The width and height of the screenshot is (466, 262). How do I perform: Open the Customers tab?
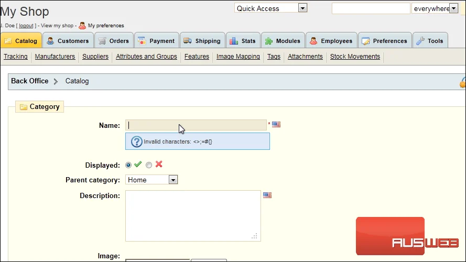pos(68,40)
